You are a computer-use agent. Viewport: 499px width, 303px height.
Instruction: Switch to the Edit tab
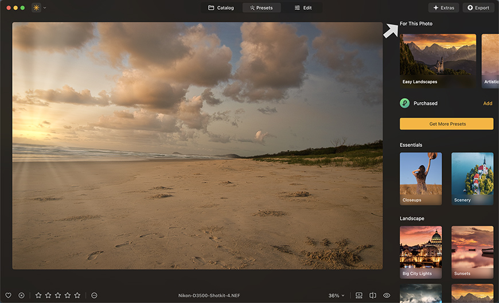click(x=303, y=8)
